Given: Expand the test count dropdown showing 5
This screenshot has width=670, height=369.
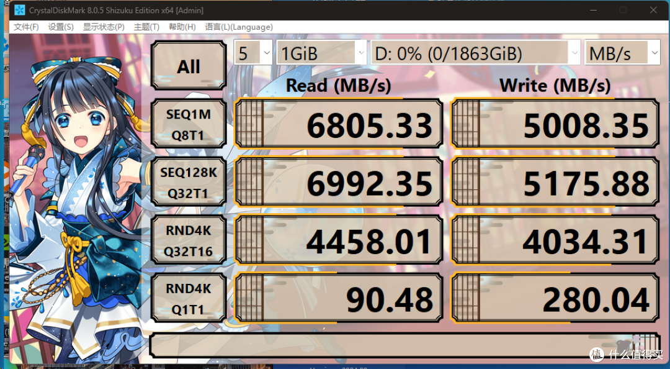Looking at the screenshot, I should [x=253, y=53].
